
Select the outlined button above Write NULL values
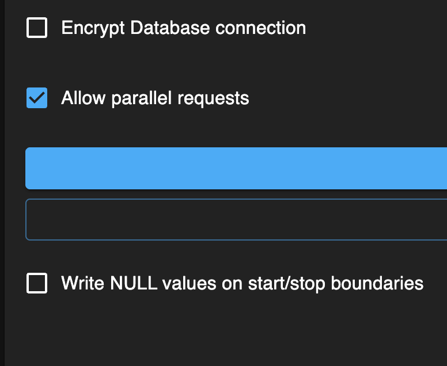pyautogui.click(x=236, y=219)
